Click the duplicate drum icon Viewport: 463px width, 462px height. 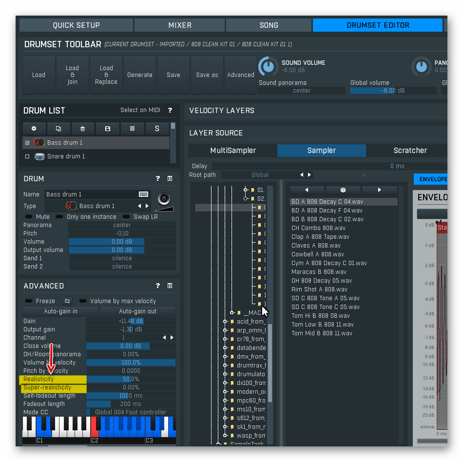coord(58,129)
